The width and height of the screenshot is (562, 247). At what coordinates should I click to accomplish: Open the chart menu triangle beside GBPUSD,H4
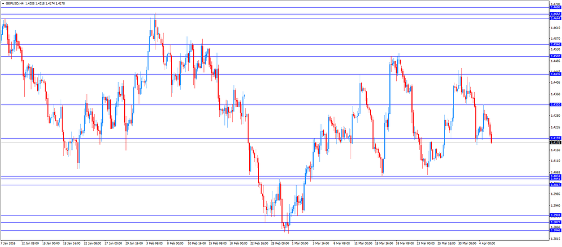pyautogui.click(x=3, y=3)
